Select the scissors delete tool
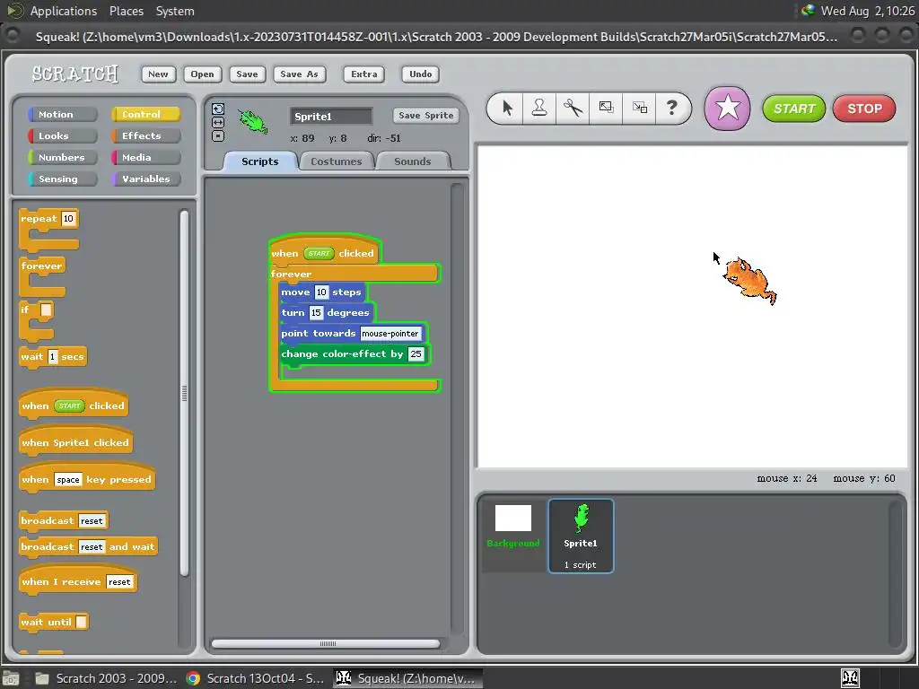The height and width of the screenshot is (689, 919). 573,109
